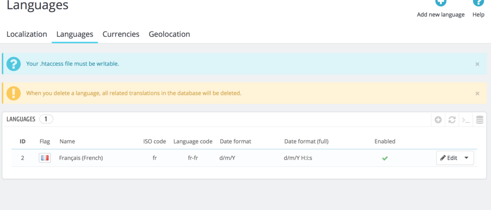Click the yellow warning exclamation icon
This screenshot has height=210, width=491.
click(x=14, y=93)
